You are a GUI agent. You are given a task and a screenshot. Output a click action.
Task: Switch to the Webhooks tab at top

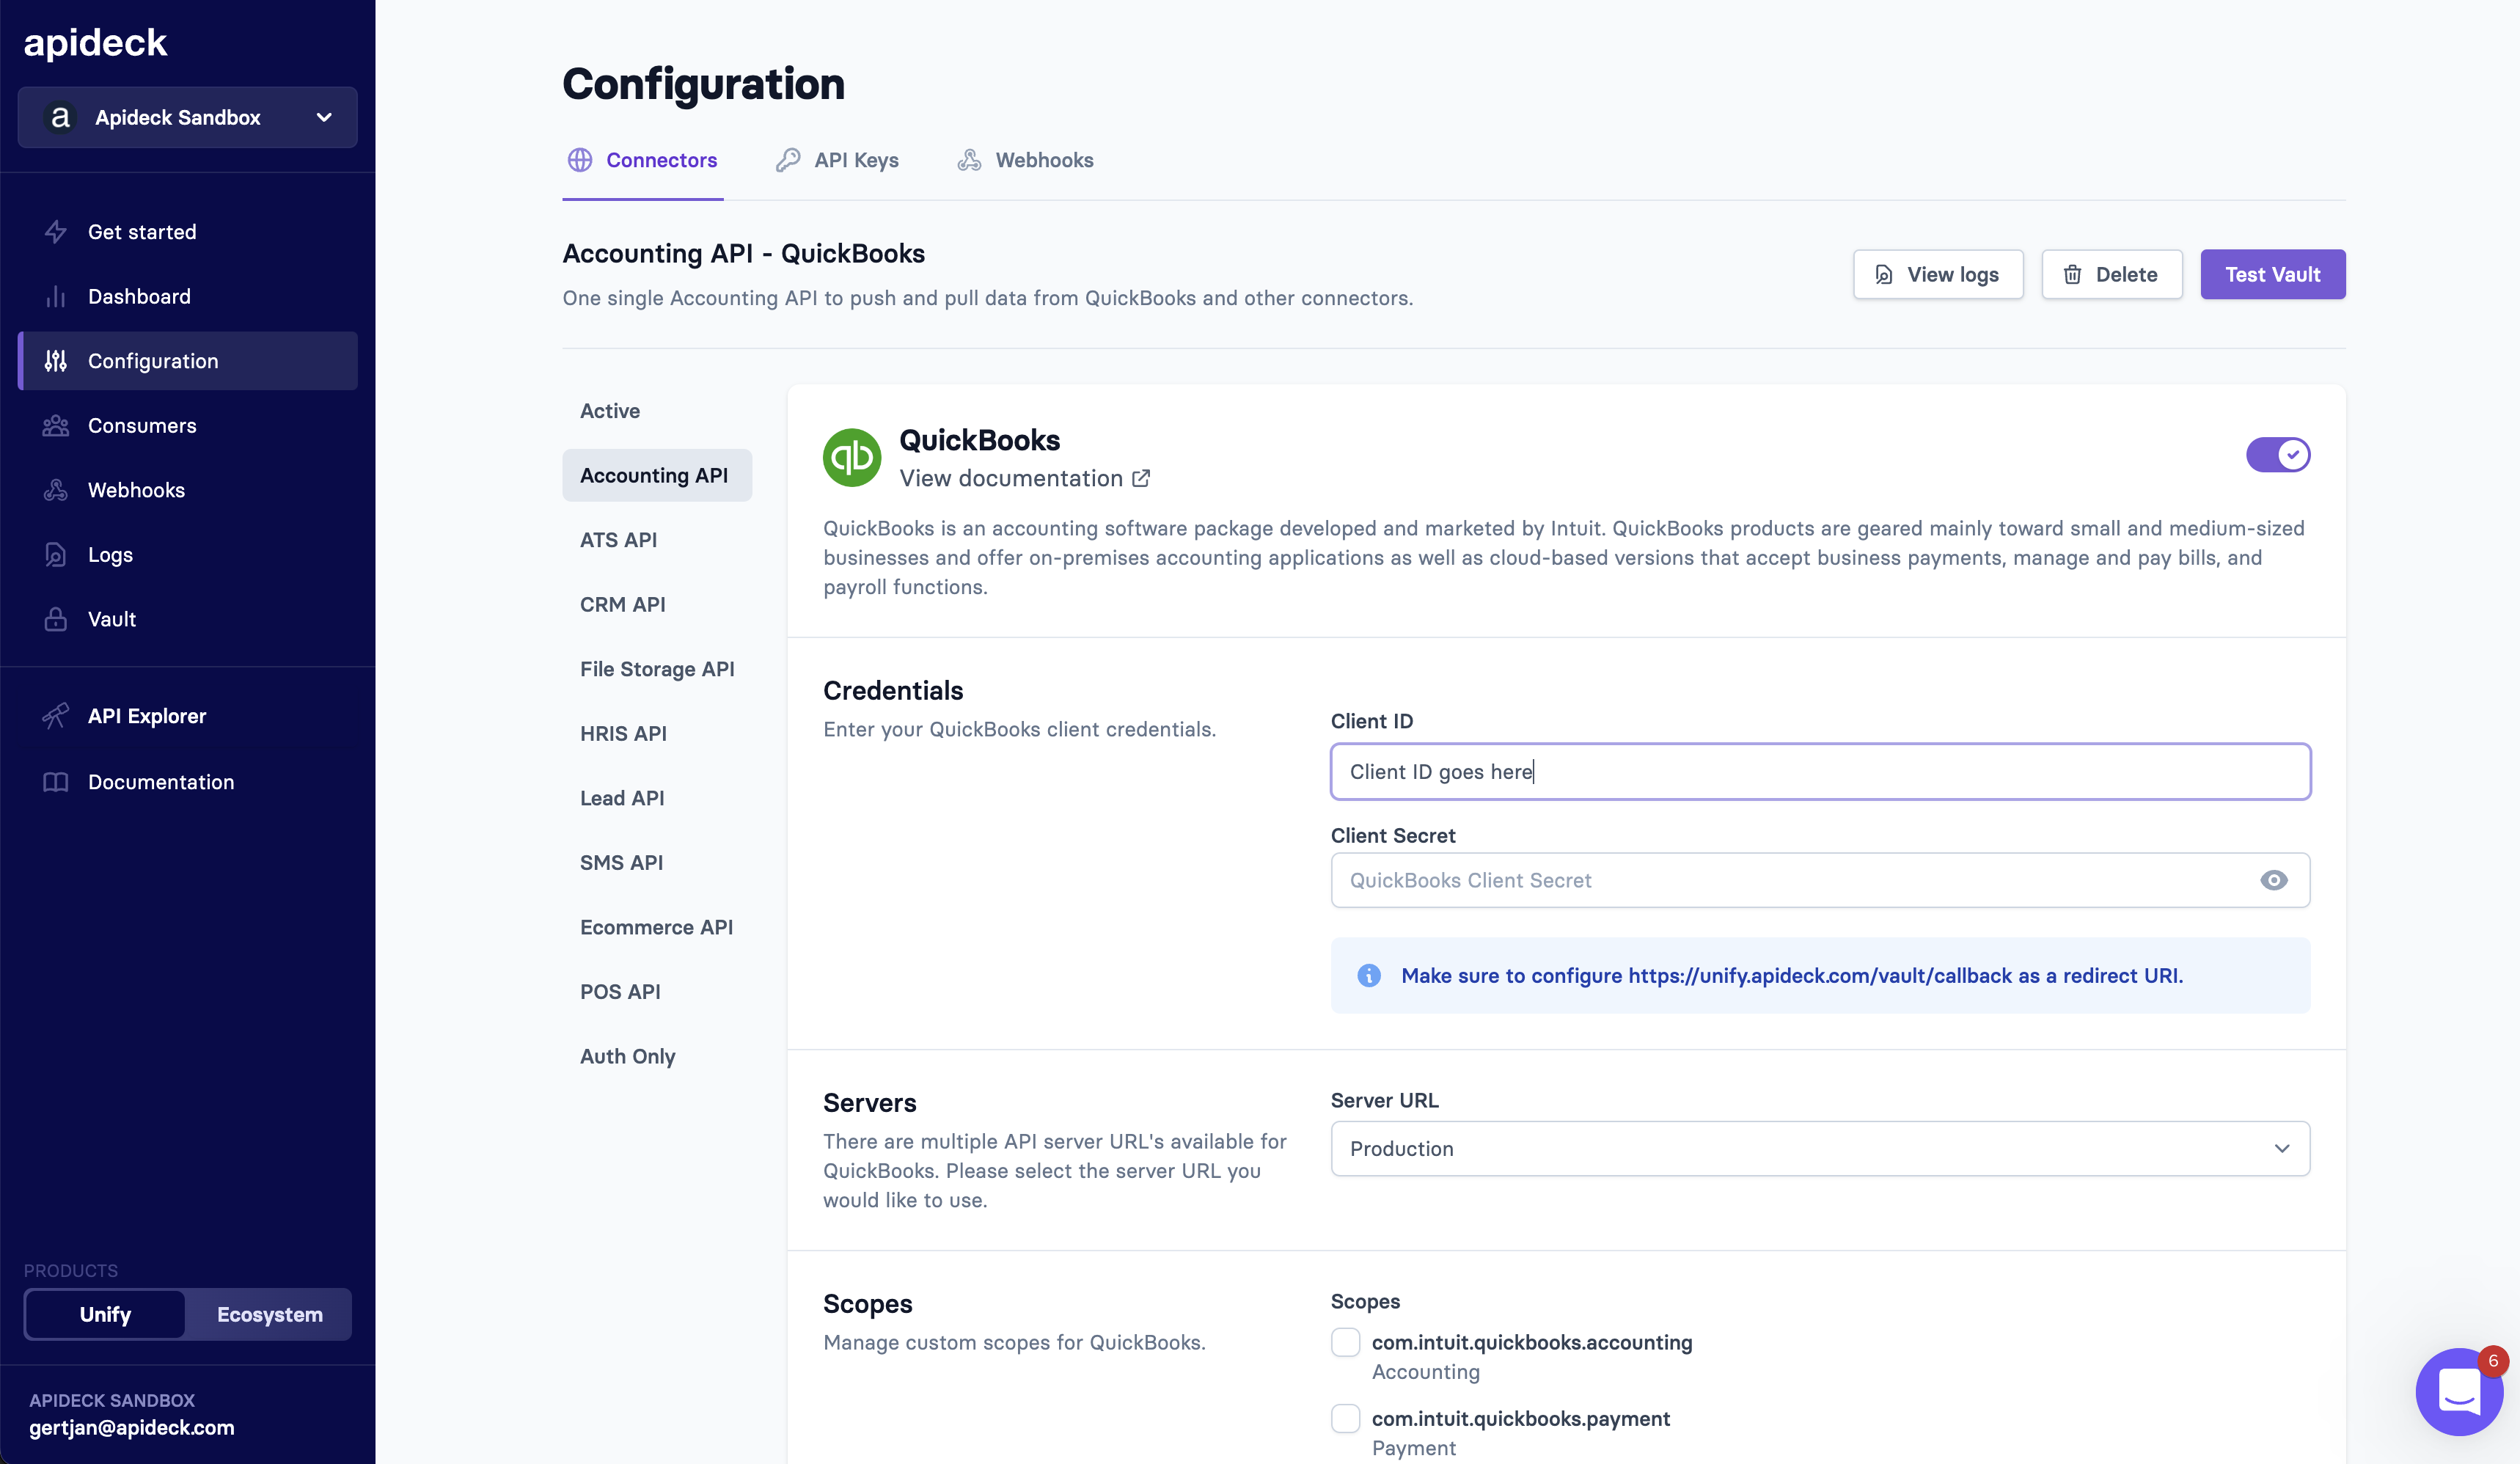1025,160
